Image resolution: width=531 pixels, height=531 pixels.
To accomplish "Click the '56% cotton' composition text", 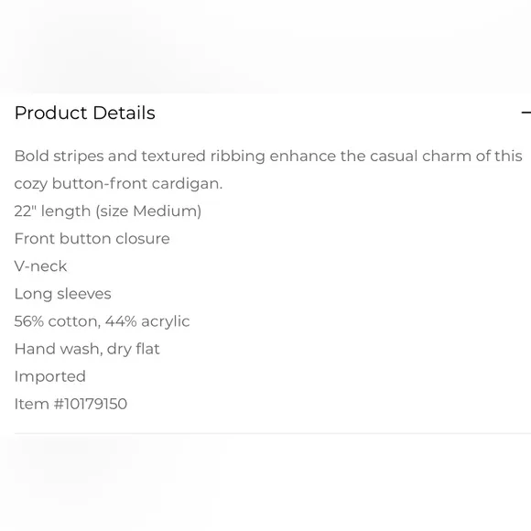I will click(x=58, y=321).
